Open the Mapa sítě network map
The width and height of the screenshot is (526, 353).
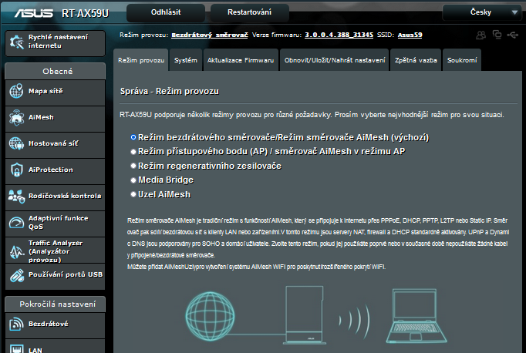52,92
